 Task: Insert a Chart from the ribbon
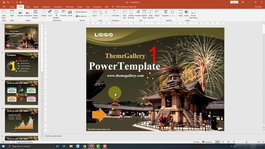70,13
